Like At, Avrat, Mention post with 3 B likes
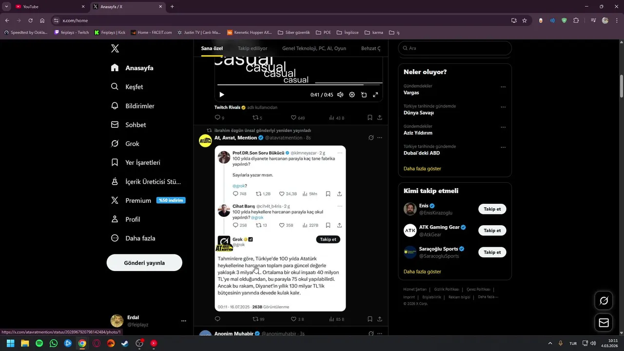Screen dimensions: 624x351 pyautogui.click(x=297, y=319)
